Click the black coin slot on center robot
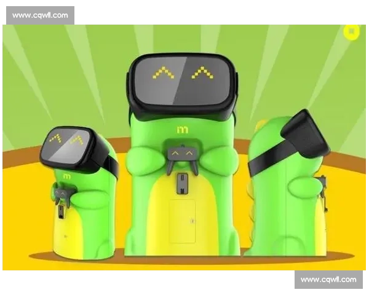The image size is (369, 295). [x=183, y=182]
